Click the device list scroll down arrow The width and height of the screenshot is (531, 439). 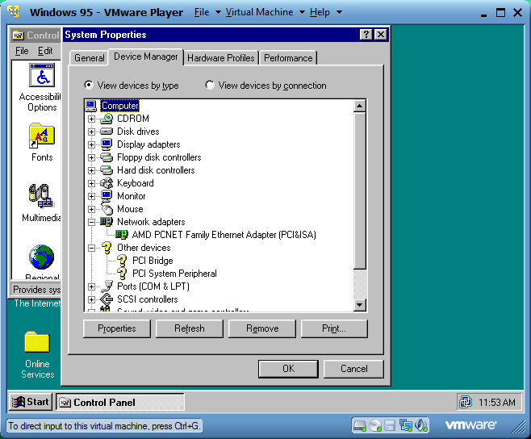tap(359, 305)
